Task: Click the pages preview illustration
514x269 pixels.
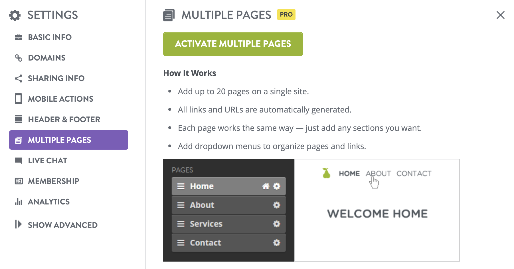Action: coord(311,210)
